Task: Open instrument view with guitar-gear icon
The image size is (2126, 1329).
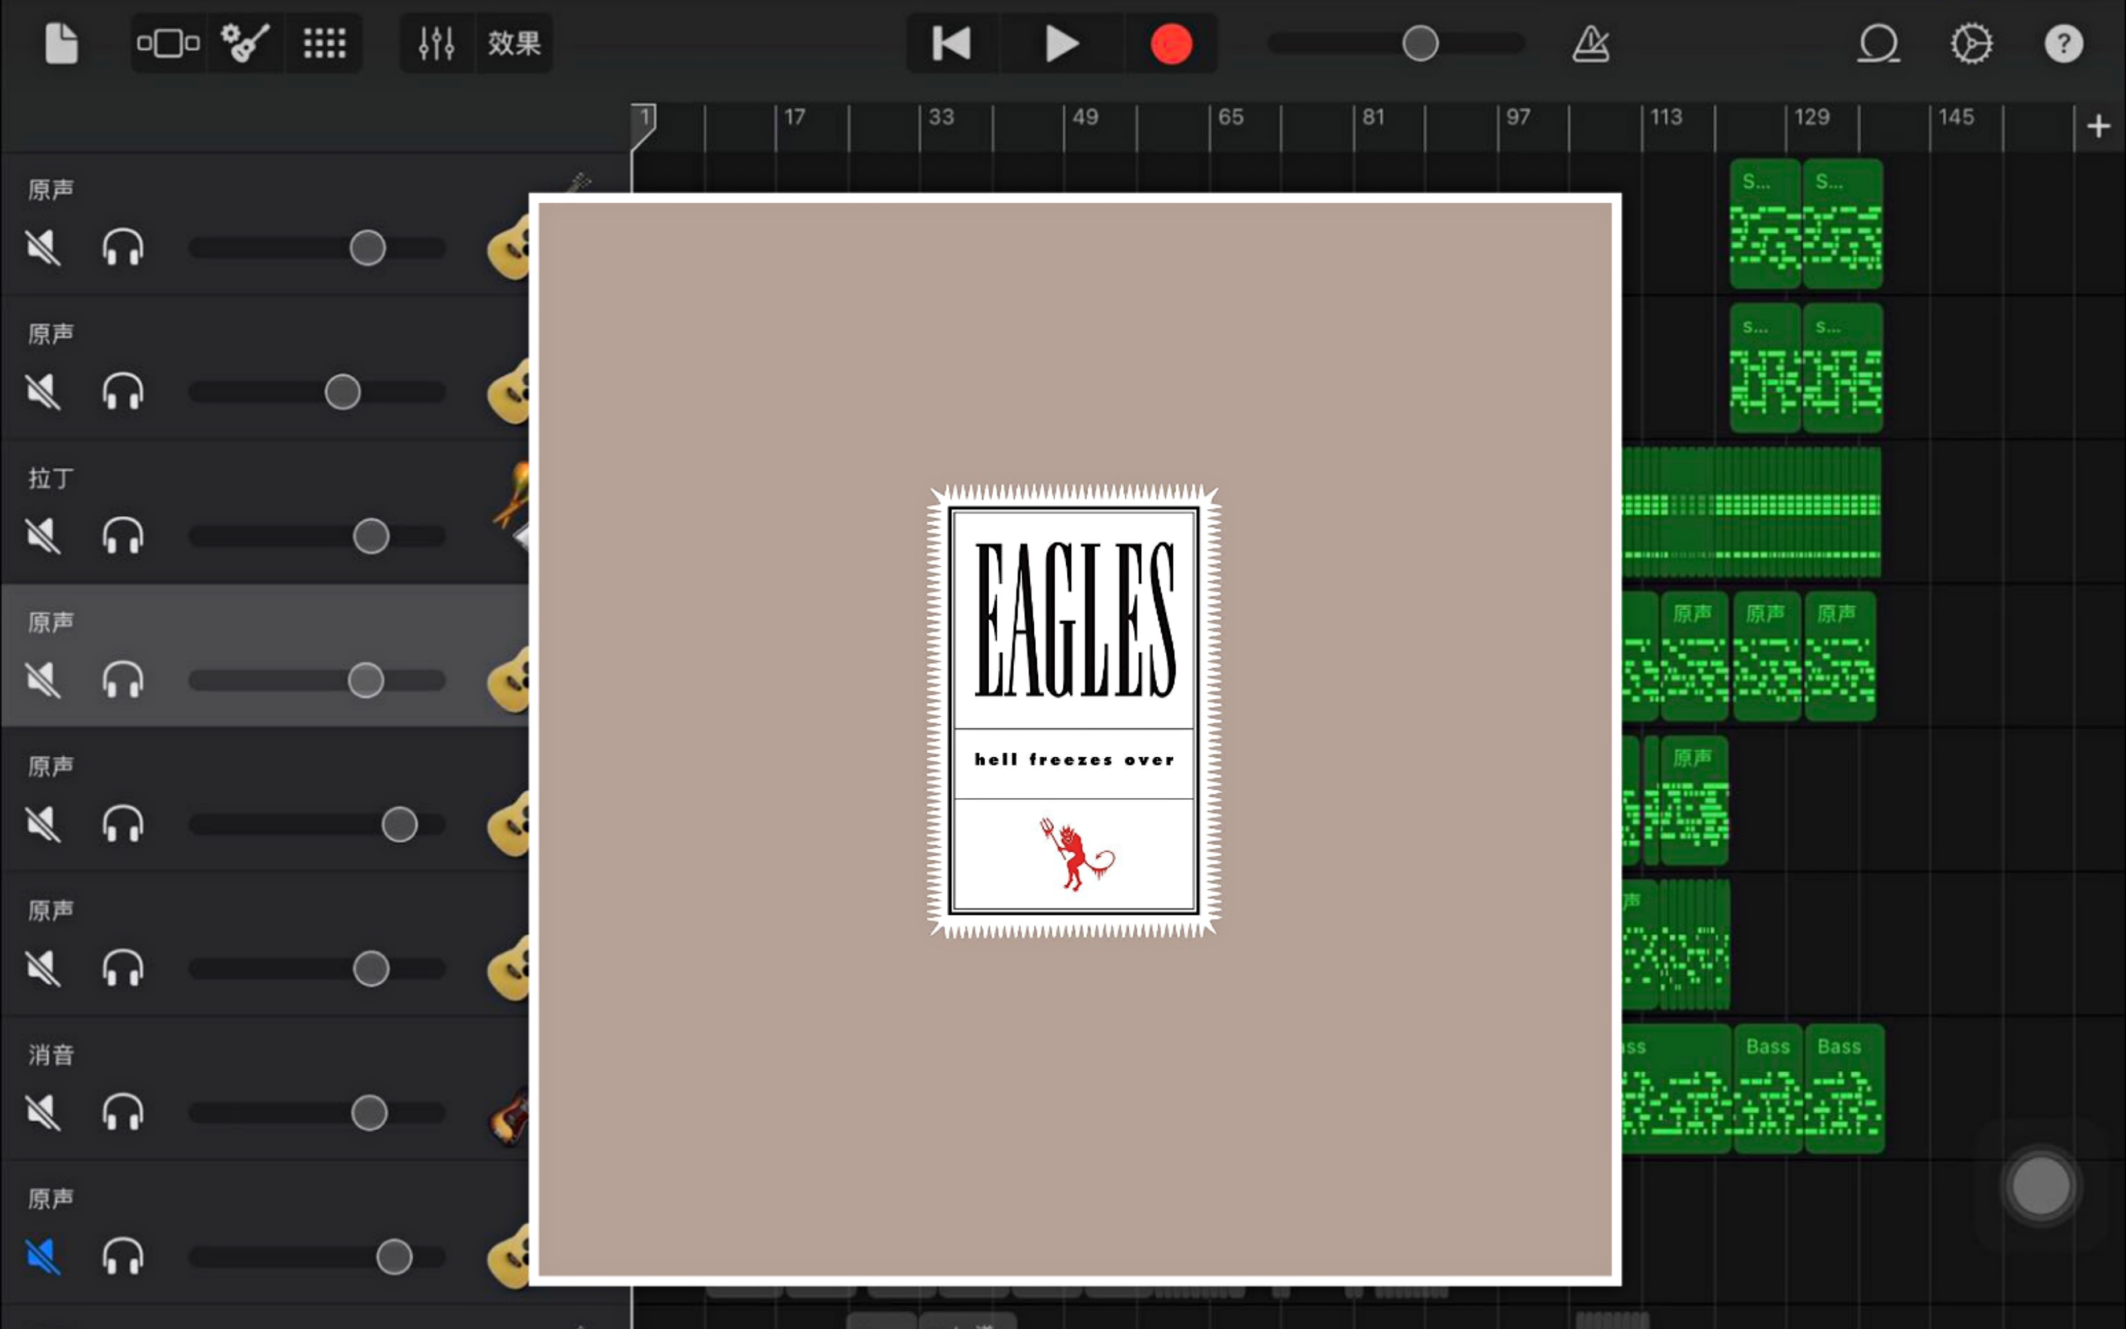Action: [245, 43]
